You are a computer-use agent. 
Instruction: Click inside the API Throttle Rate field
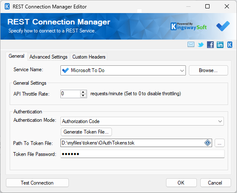click(x=71, y=94)
